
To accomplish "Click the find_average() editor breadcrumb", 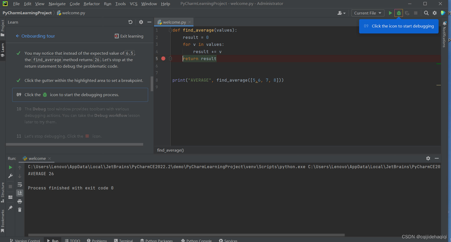I will pos(170,150).
